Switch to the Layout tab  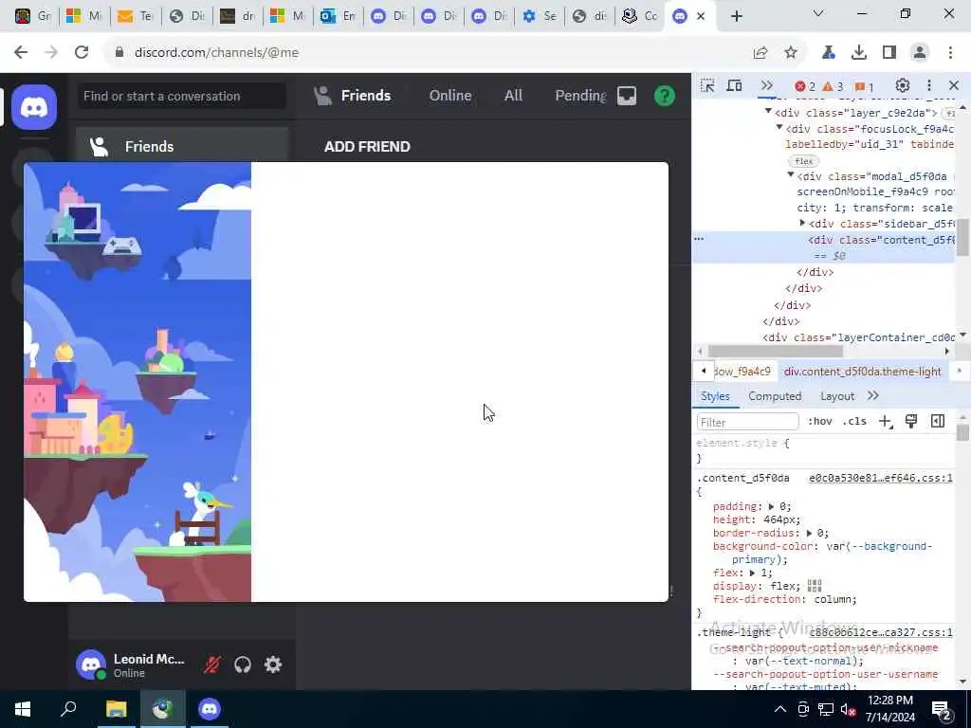(837, 396)
